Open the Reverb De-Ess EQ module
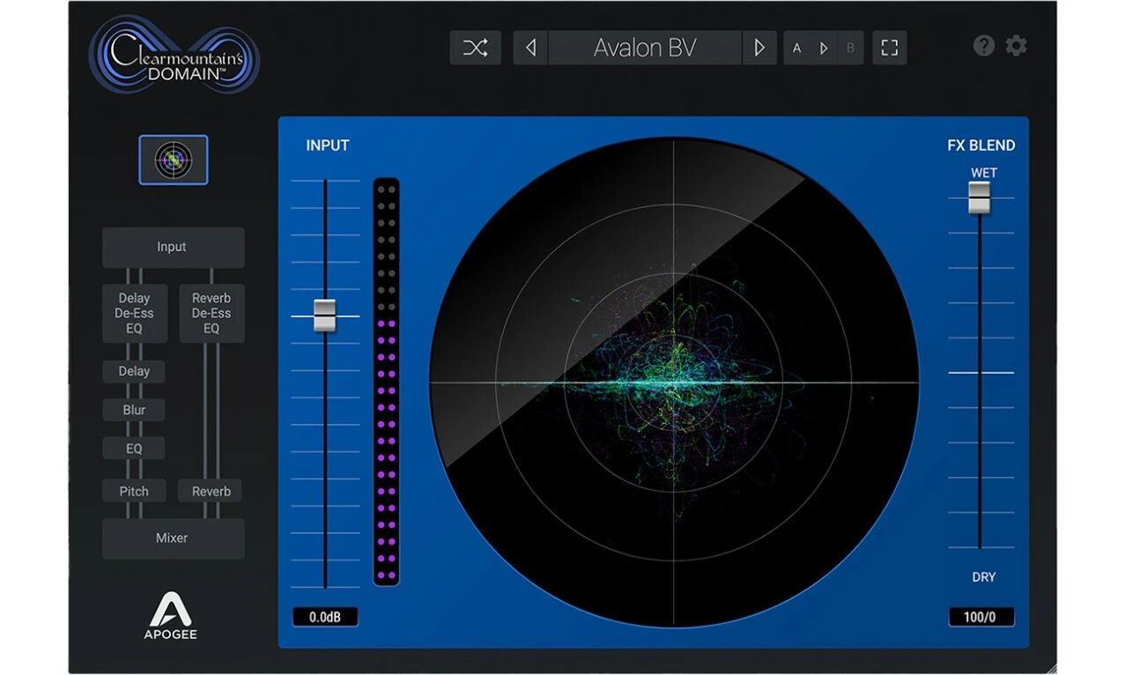The height and width of the screenshot is (675, 1125). coord(211,313)
